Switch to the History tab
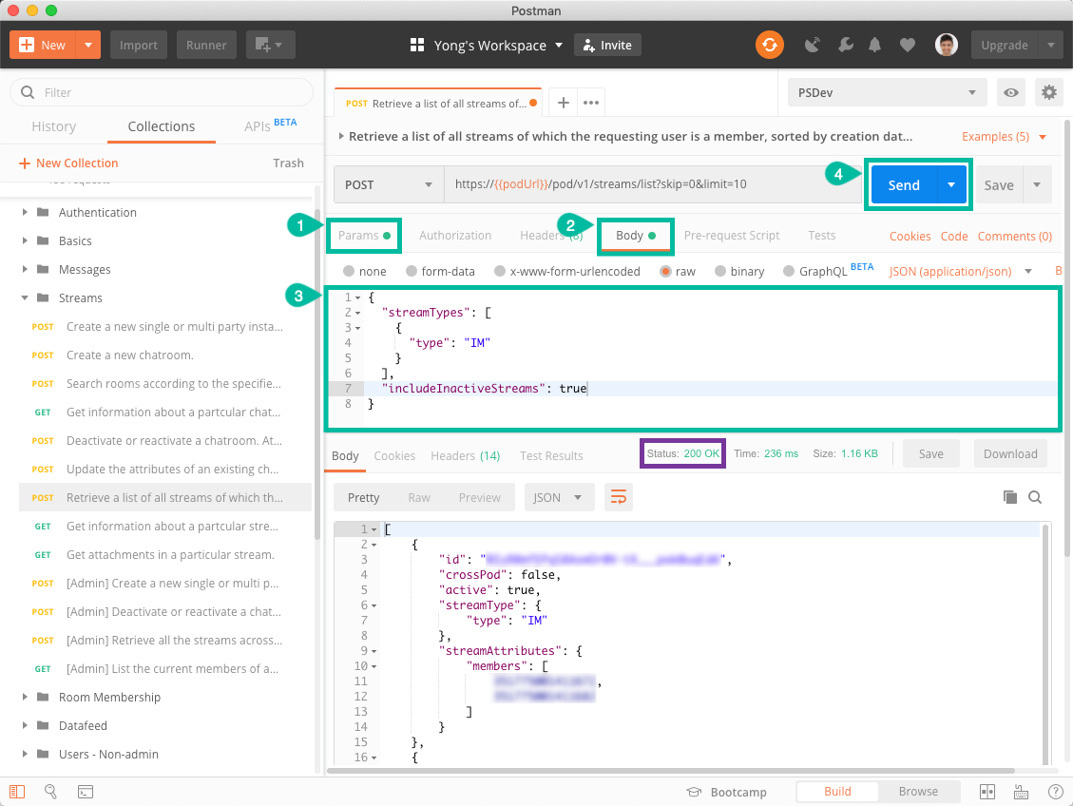 53,126
